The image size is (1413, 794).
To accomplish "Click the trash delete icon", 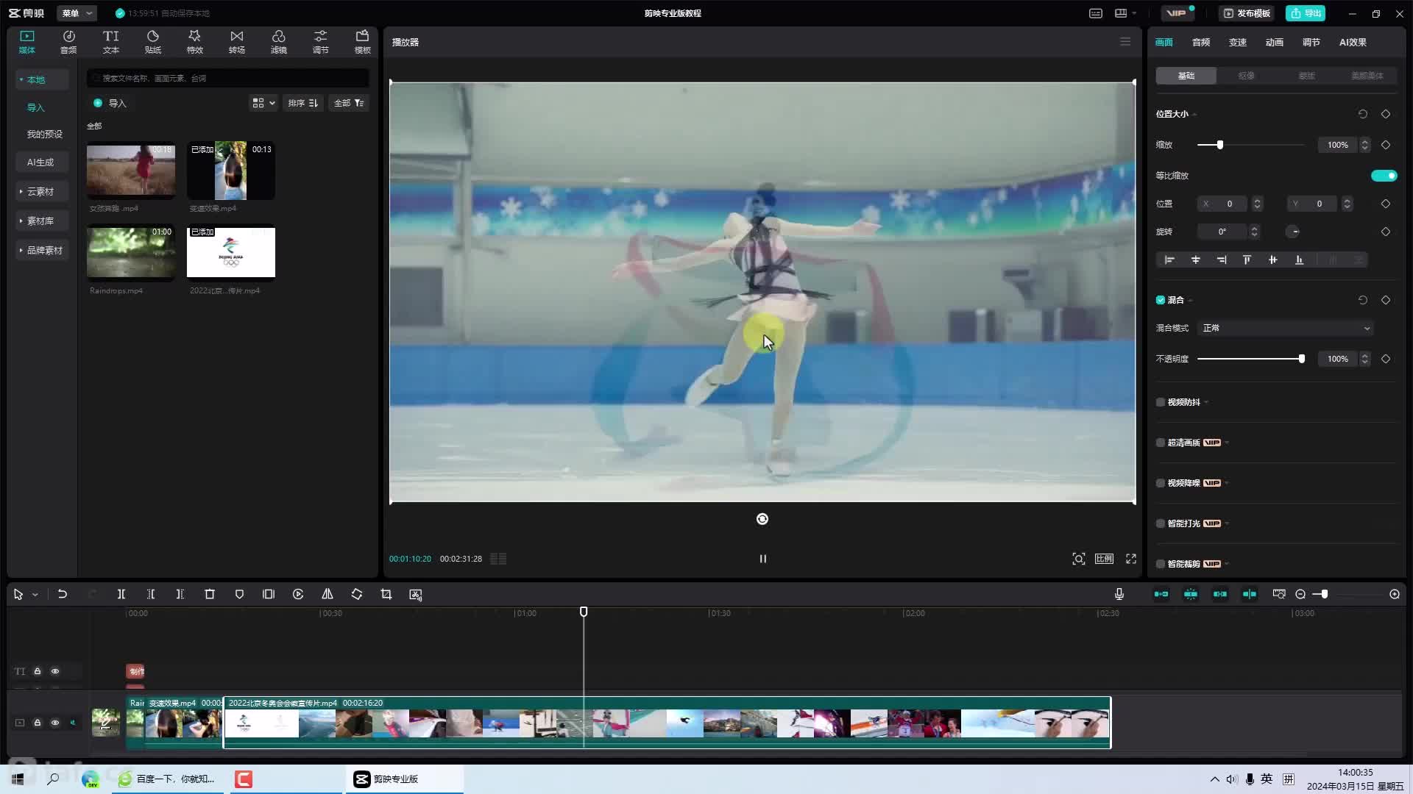I will pyautogui.click(x=210, y=594).
